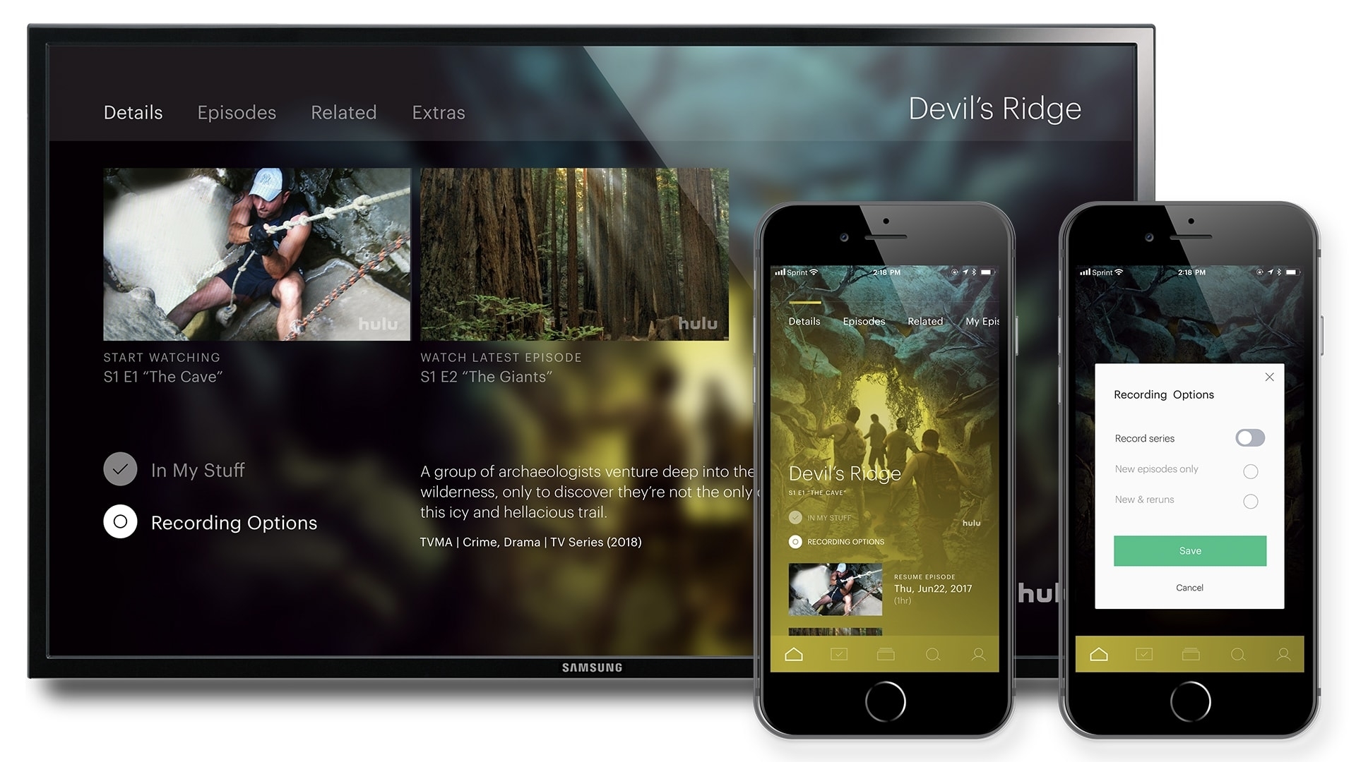Viewport: 1356px width, 762px height.
Task: Click the Recording Options circle icon
Action: tap(121, 519)
